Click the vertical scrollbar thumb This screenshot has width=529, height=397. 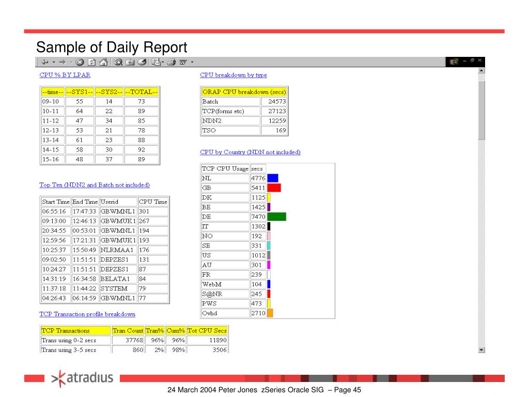pos(481,110)
